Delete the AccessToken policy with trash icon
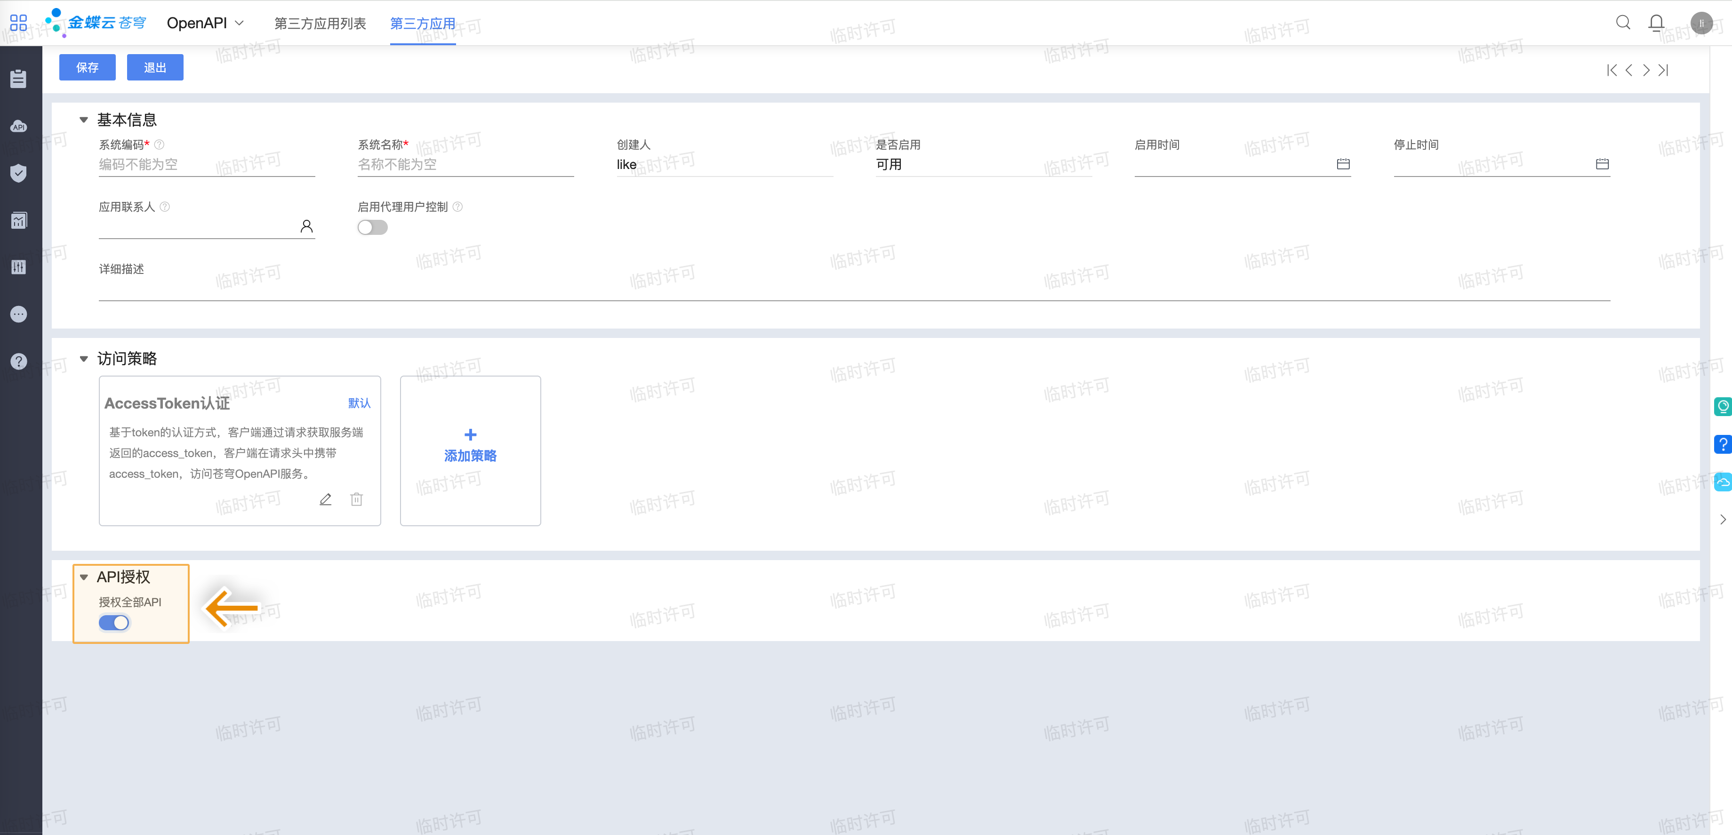 point(356,499)
